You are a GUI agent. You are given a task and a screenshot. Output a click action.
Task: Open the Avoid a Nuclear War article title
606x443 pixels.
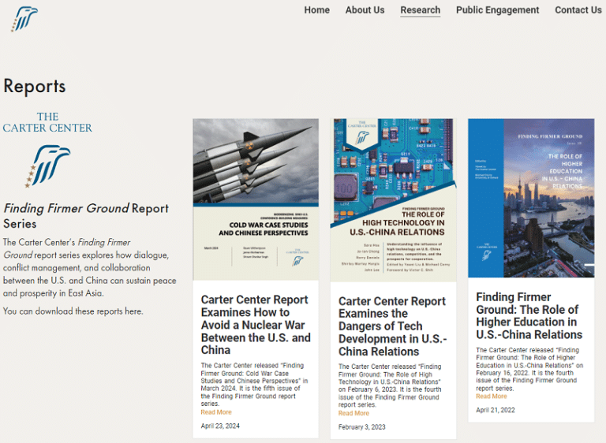[256, 325]
